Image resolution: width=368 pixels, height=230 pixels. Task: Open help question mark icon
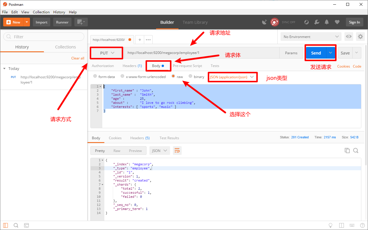(362, 225)
